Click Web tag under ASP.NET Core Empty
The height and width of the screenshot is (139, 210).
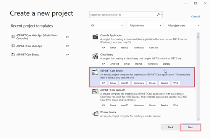[x=176, y=83]
